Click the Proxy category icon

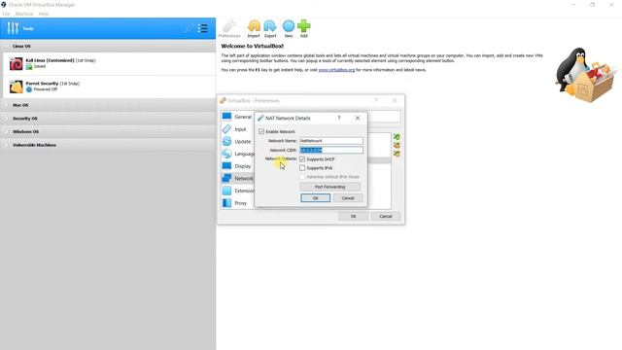[x=226, y=203]
